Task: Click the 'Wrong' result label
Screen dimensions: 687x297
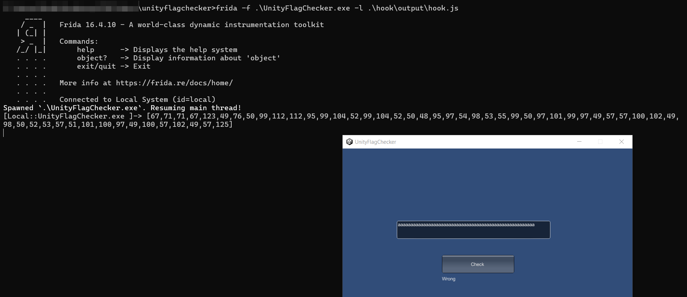Action: 448,279
